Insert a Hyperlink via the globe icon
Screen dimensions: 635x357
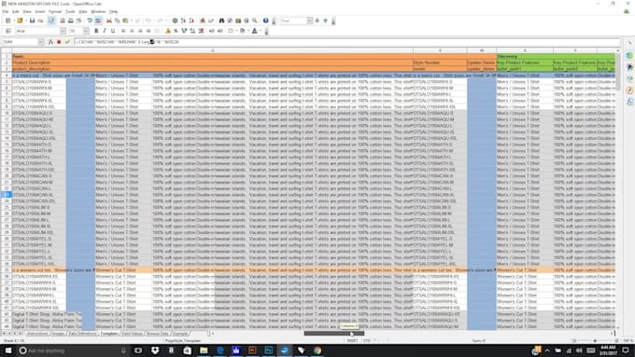(x=175, y=21)
